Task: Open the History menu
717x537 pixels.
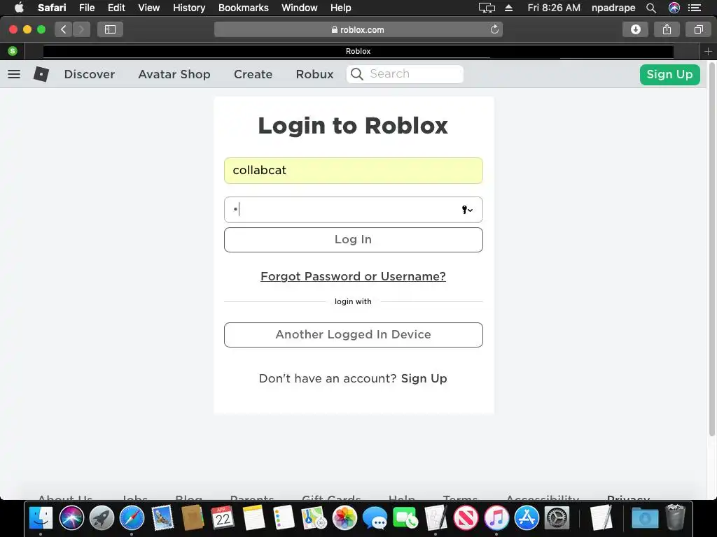Action: coord(189,8)
